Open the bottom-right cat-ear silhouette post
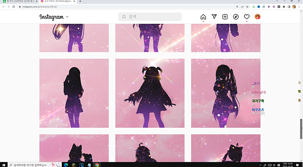Image resolution: width=303 pixels, height=167 pixels. (x=226, y=148)
